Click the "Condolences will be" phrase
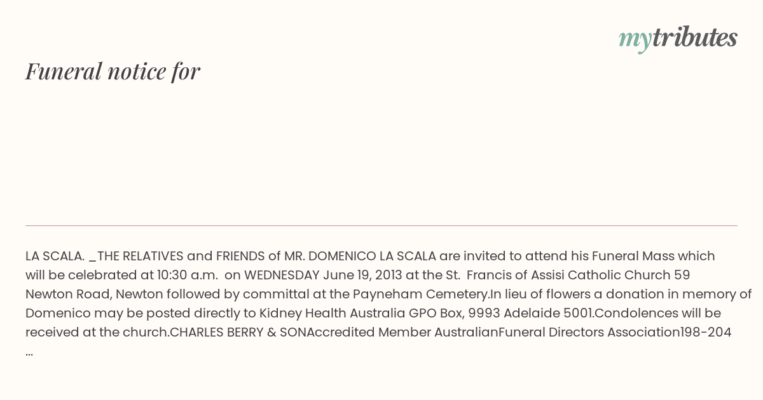 [x=657, y=313]
